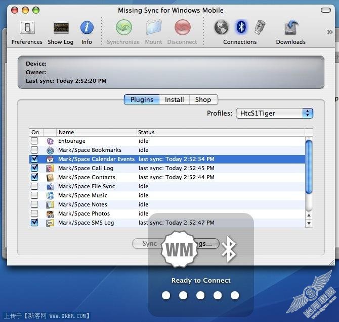Screen dimensions: 339x322
Task: Click 'last sync: Today 2:52:44 PM' status
Action: (177, 177)
